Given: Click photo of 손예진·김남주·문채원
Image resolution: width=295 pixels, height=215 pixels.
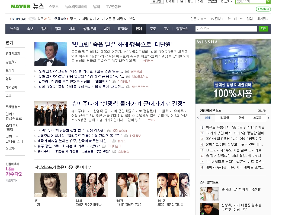Looking at the screenshot, I should (133, 185).
